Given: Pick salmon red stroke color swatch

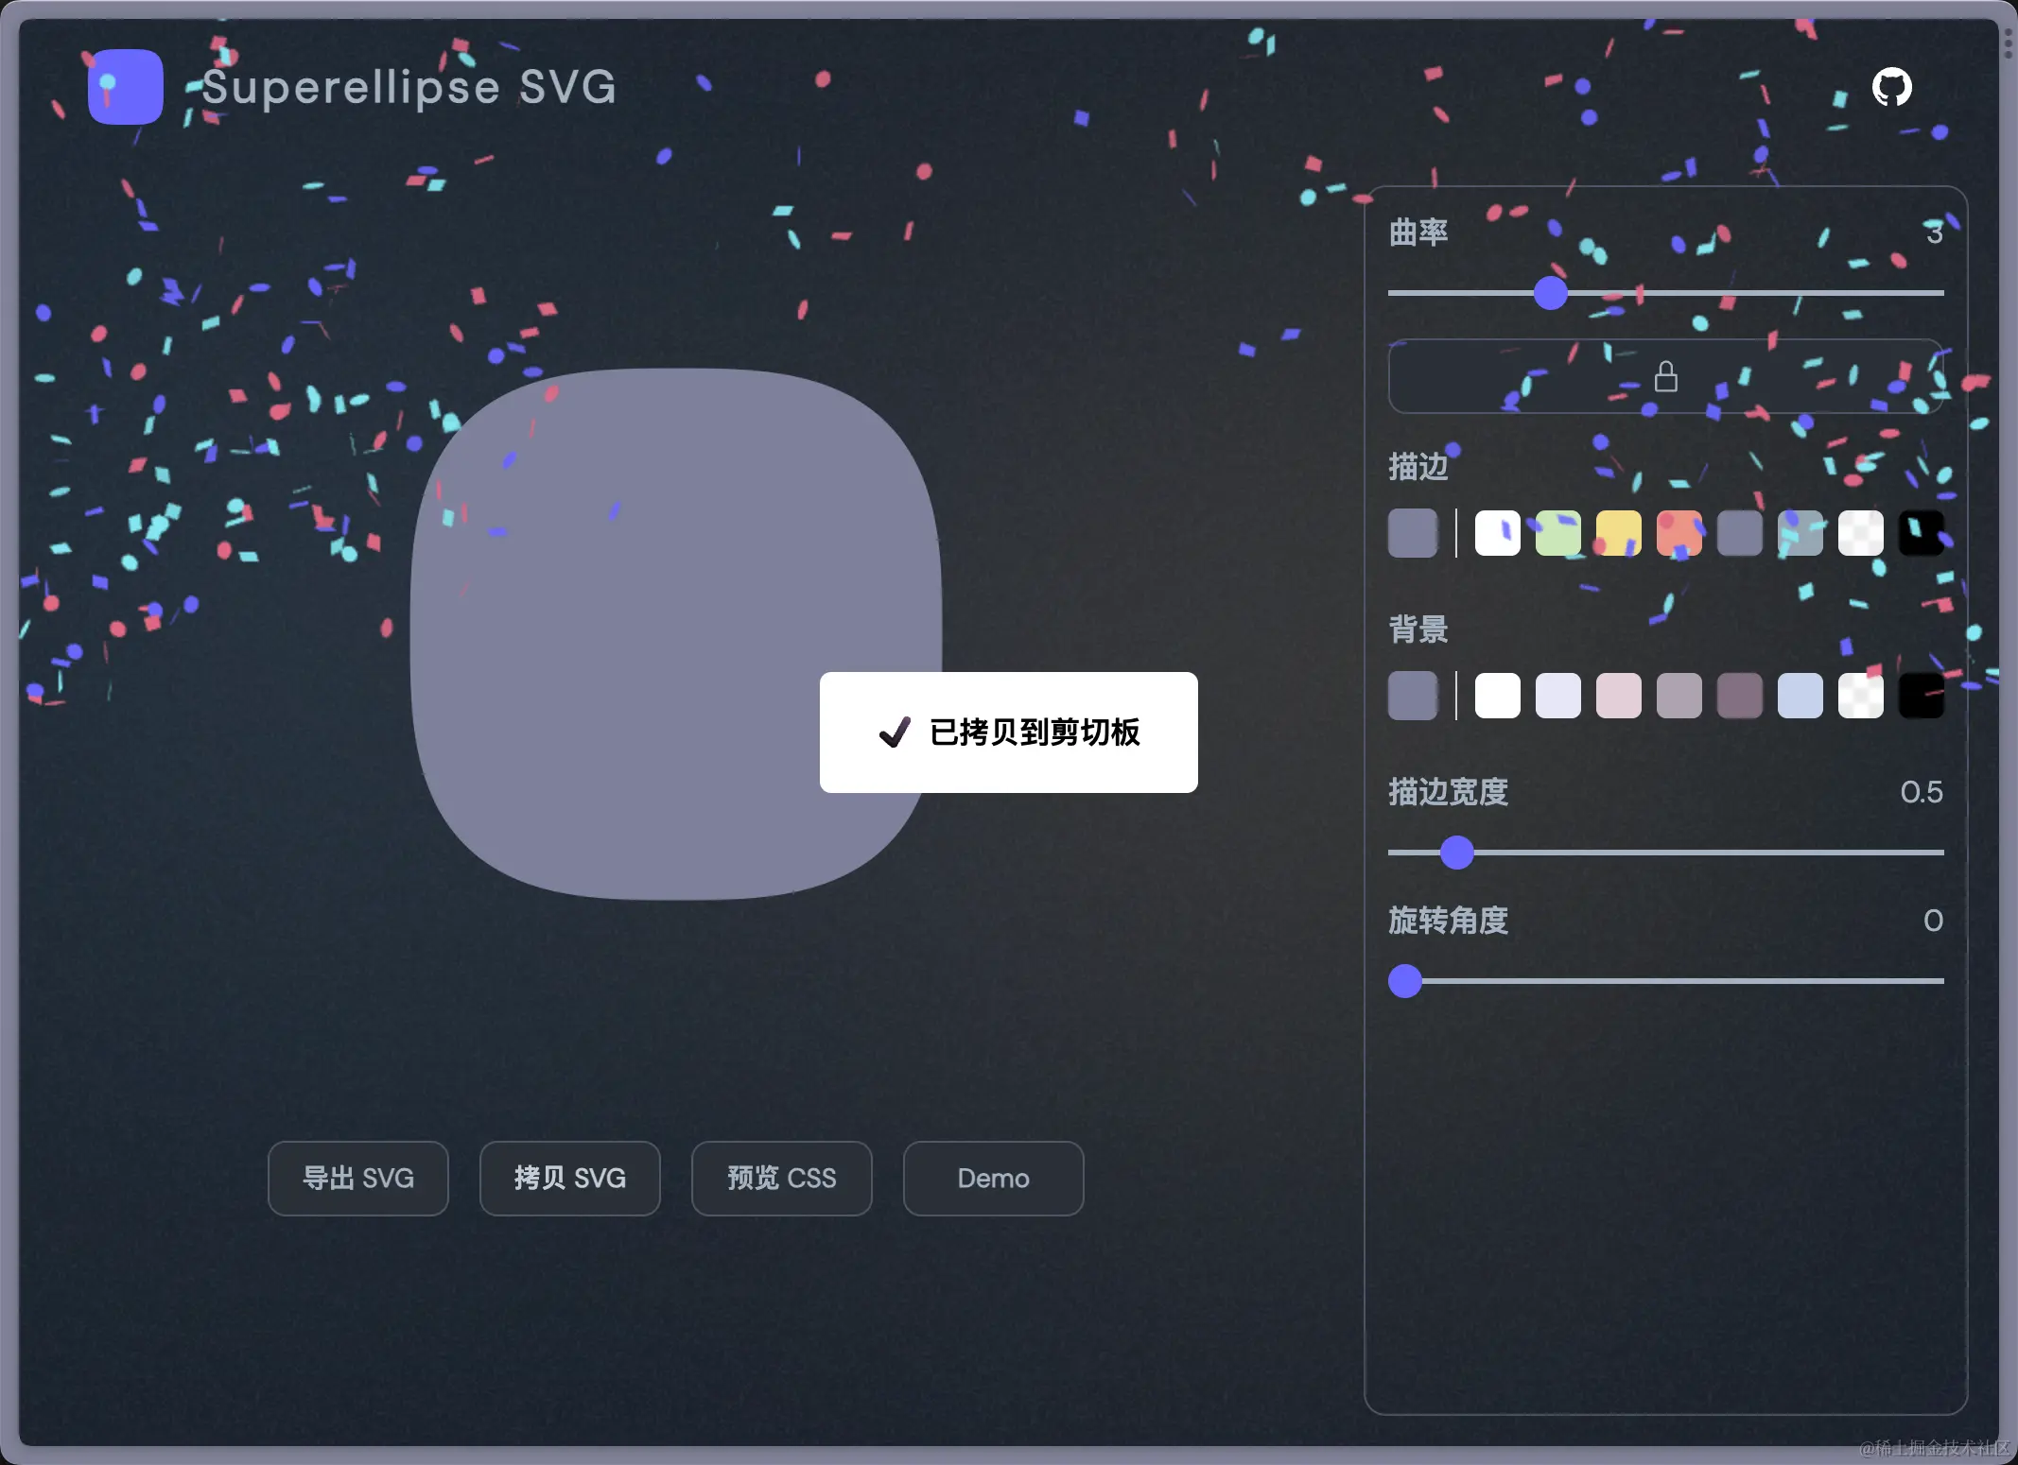Looking at the screenshot, I should click(x=1679, y=533).
